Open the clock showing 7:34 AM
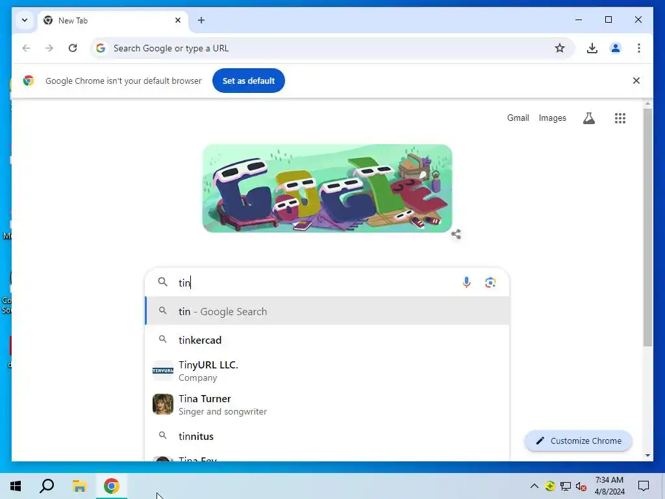This screenshot has width=665, height=499. click(x=609, y=486)
